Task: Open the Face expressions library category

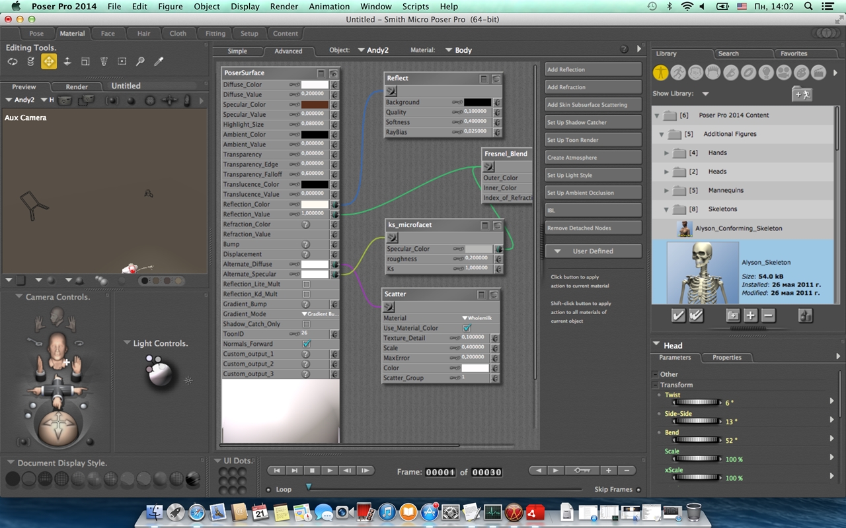Action: pyautogui.click(x=695, y=72)
